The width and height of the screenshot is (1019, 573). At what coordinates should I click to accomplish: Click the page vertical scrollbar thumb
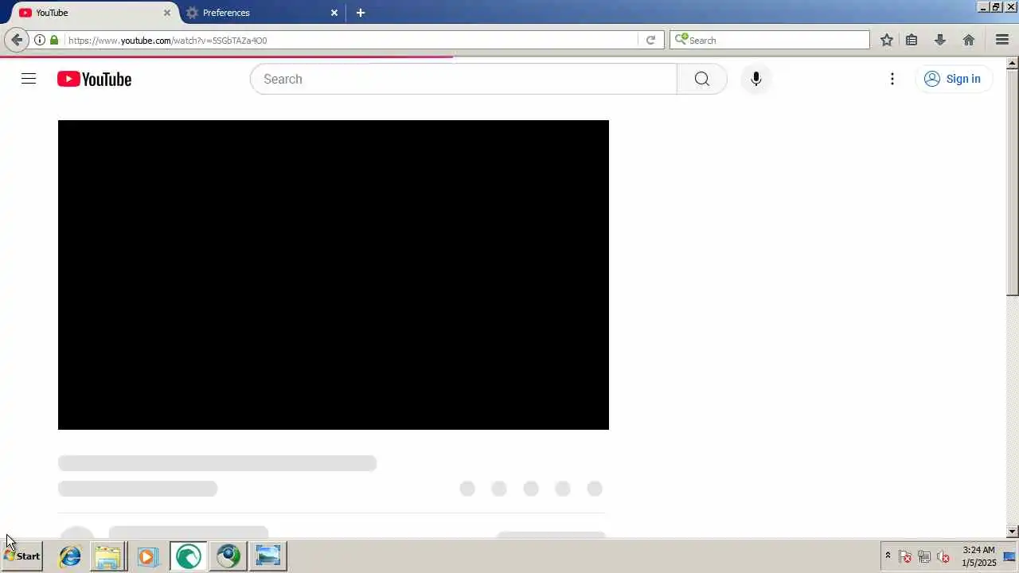pos(1013,182)
